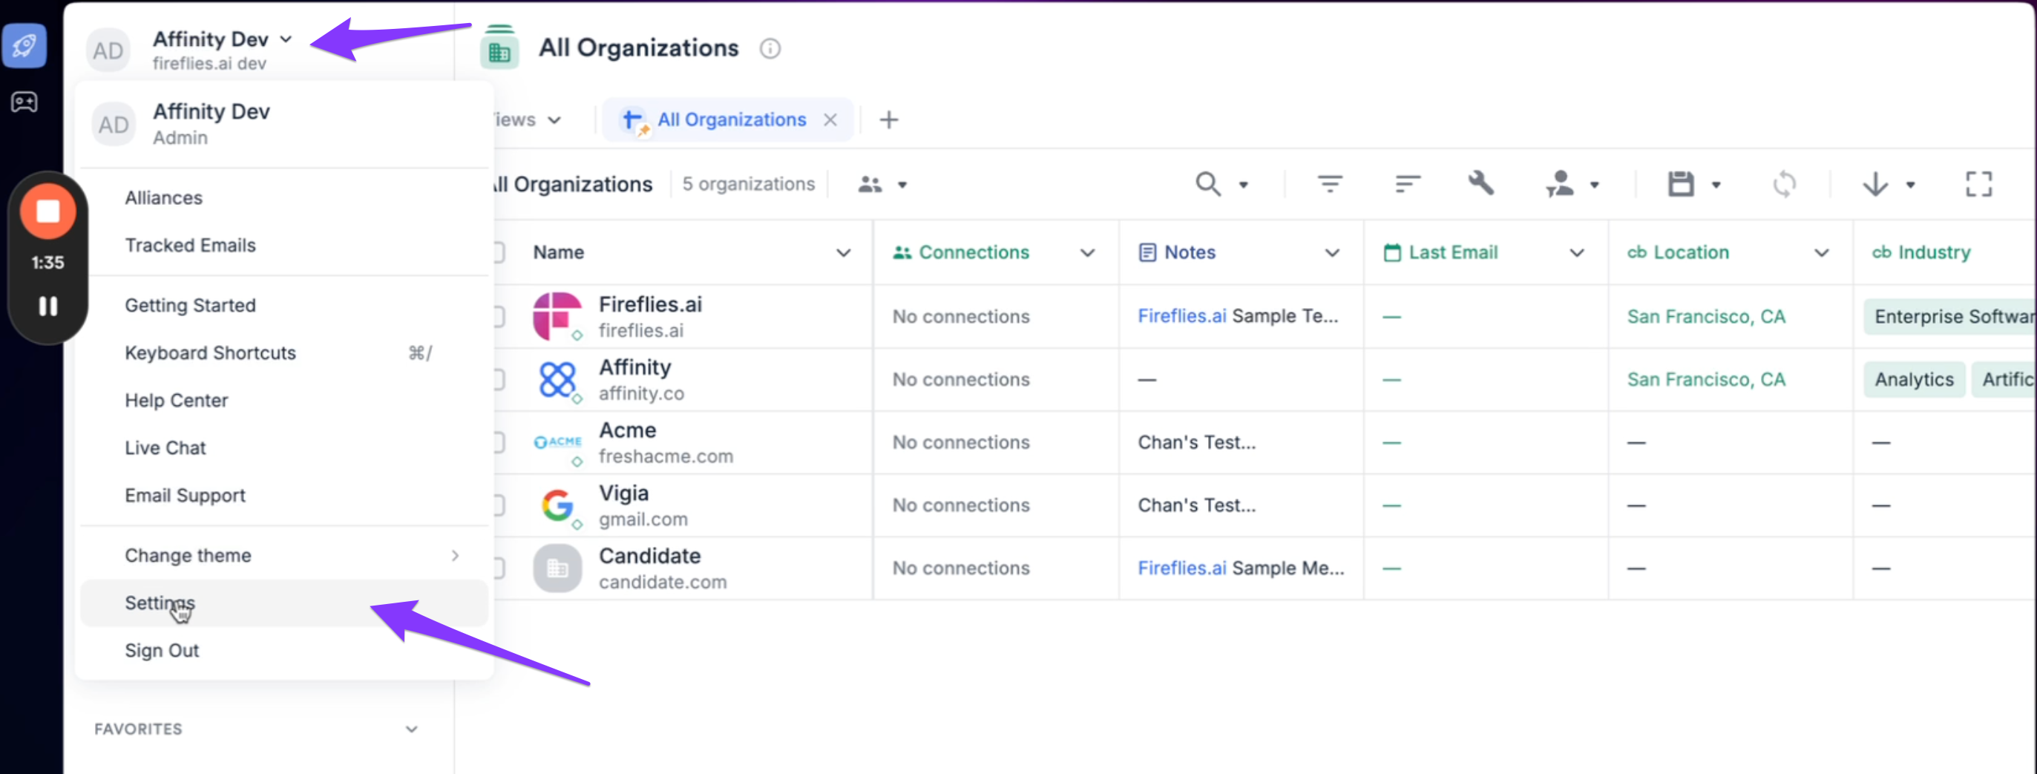This screenshot has width=2037, height=774.
Task: Click the Affinity organization logo
Action: tap(557, 379)
